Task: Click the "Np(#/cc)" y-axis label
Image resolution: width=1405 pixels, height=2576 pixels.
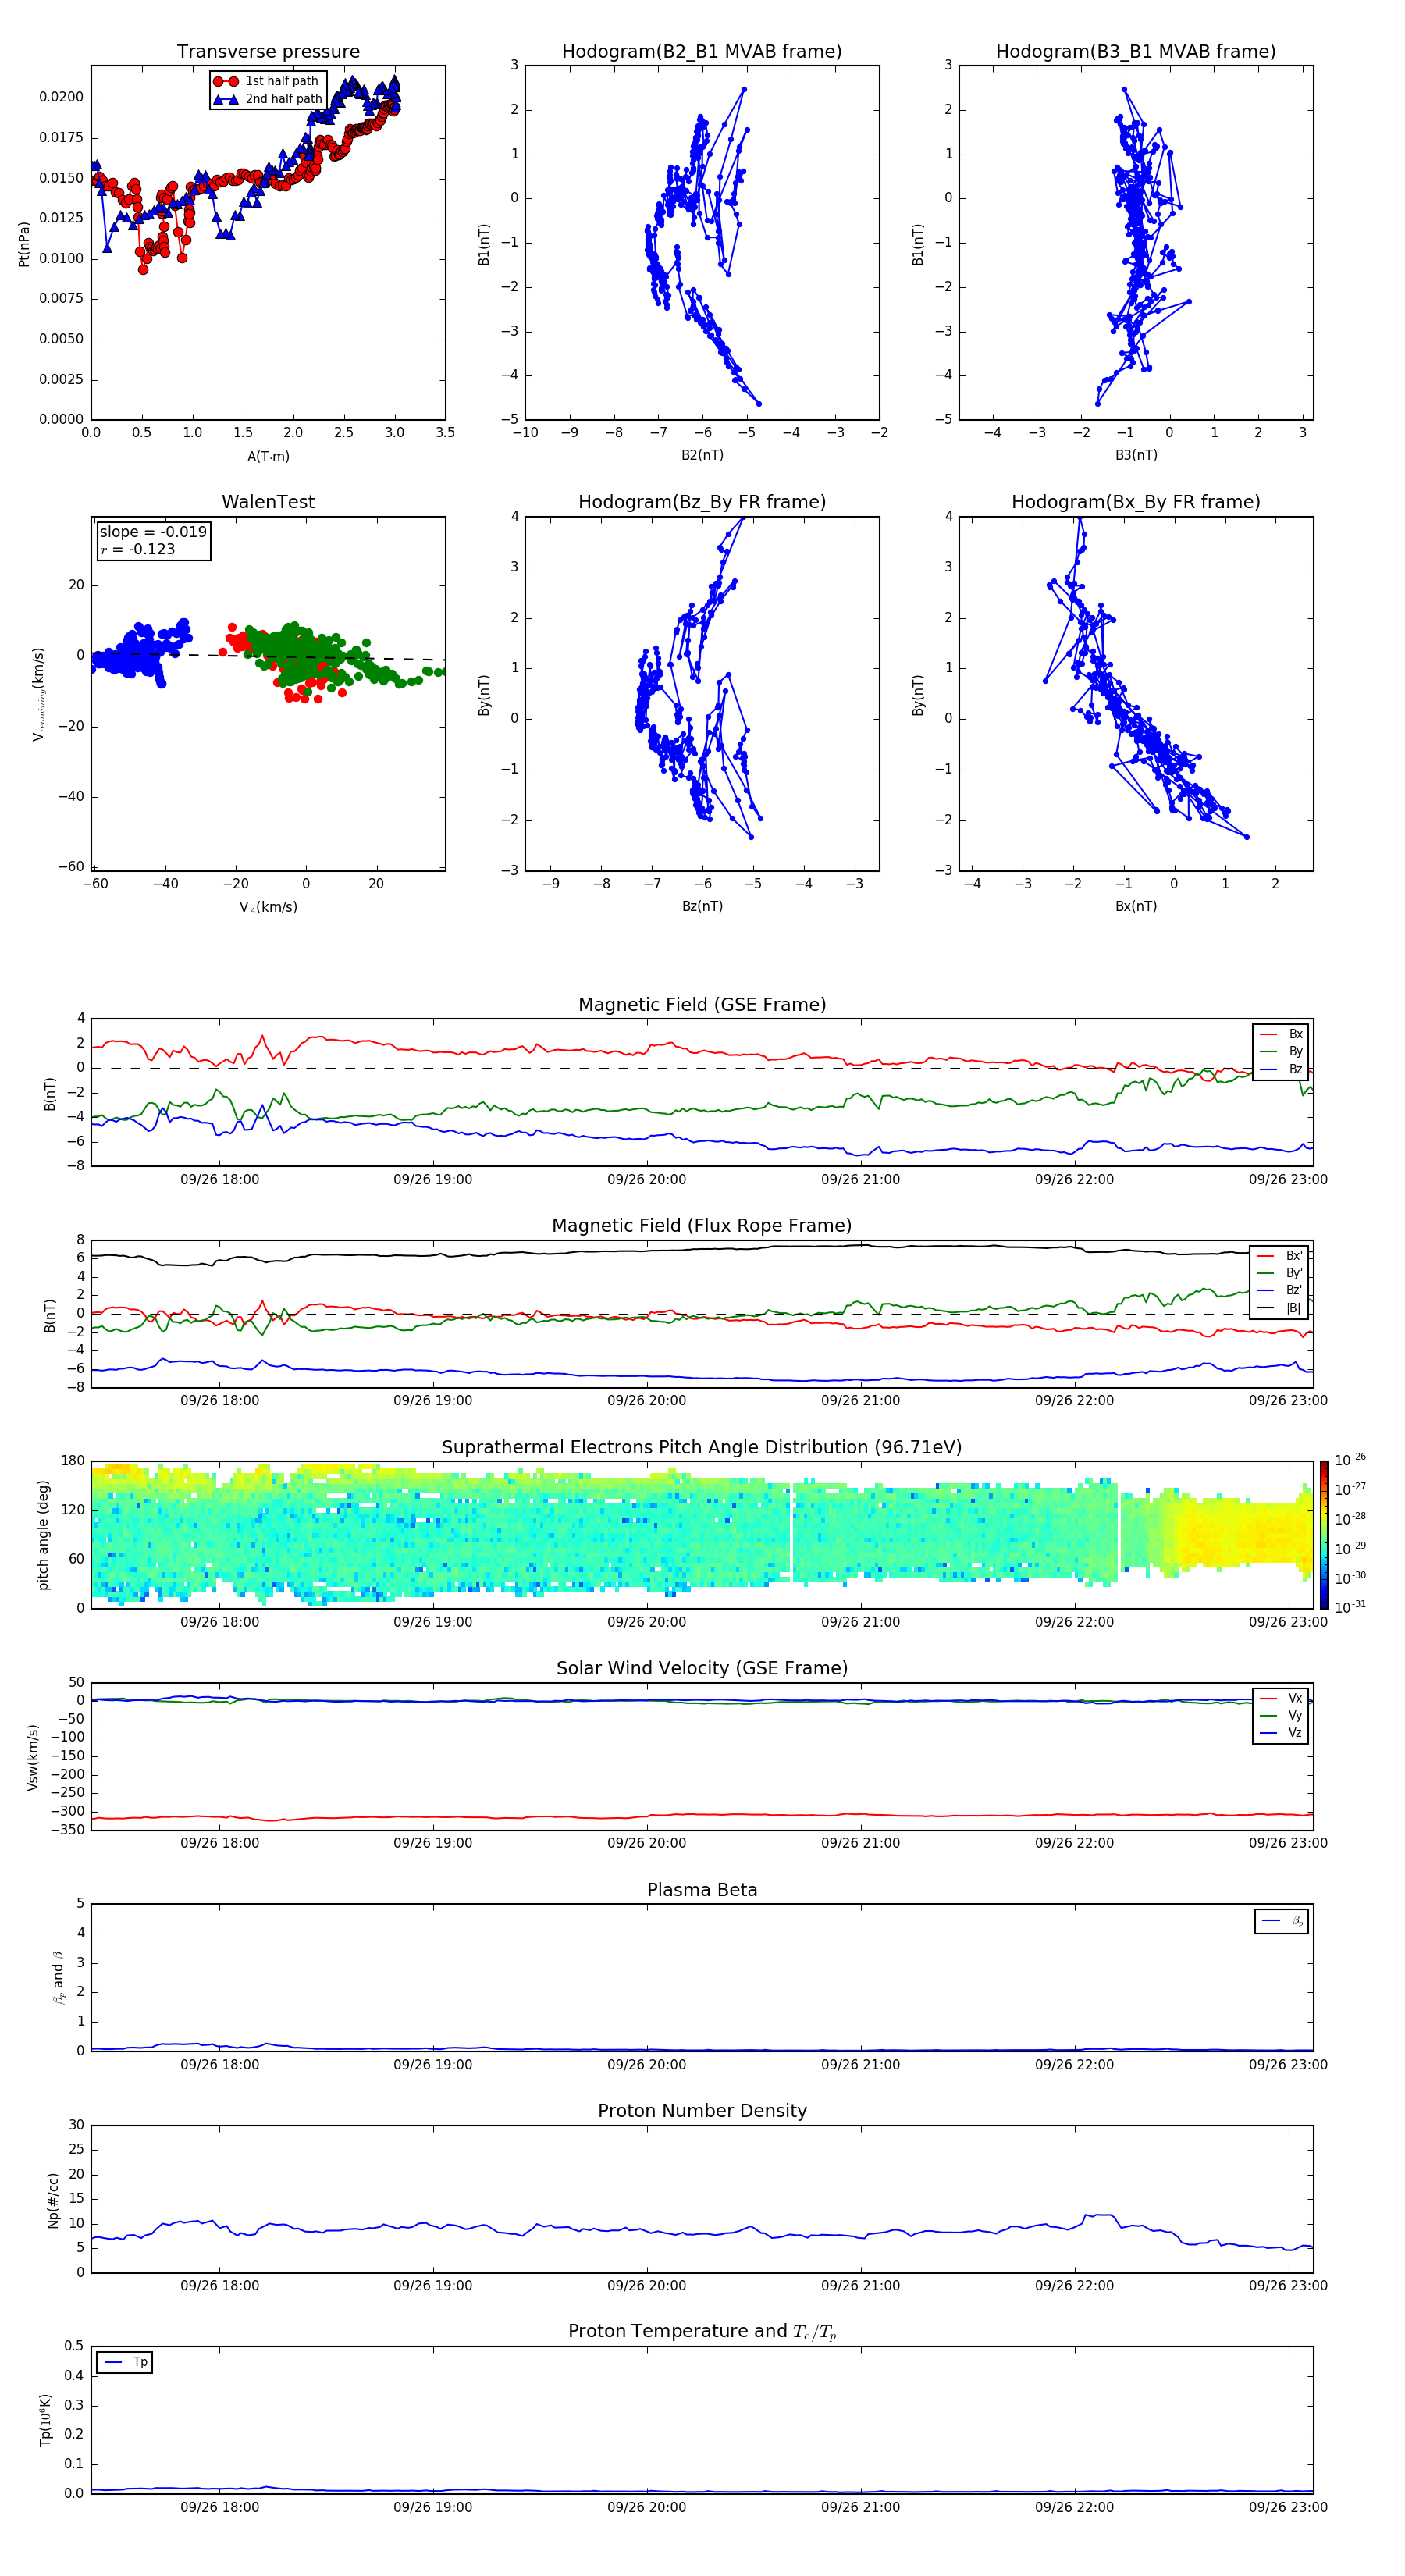Action: 53,2200
